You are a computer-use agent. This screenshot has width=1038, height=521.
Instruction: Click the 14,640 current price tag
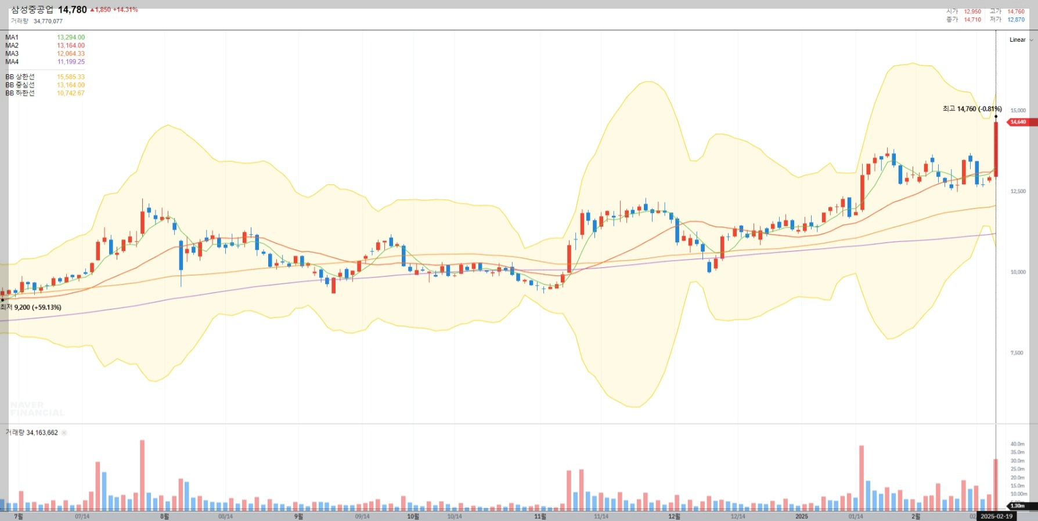coord(1021,122)
